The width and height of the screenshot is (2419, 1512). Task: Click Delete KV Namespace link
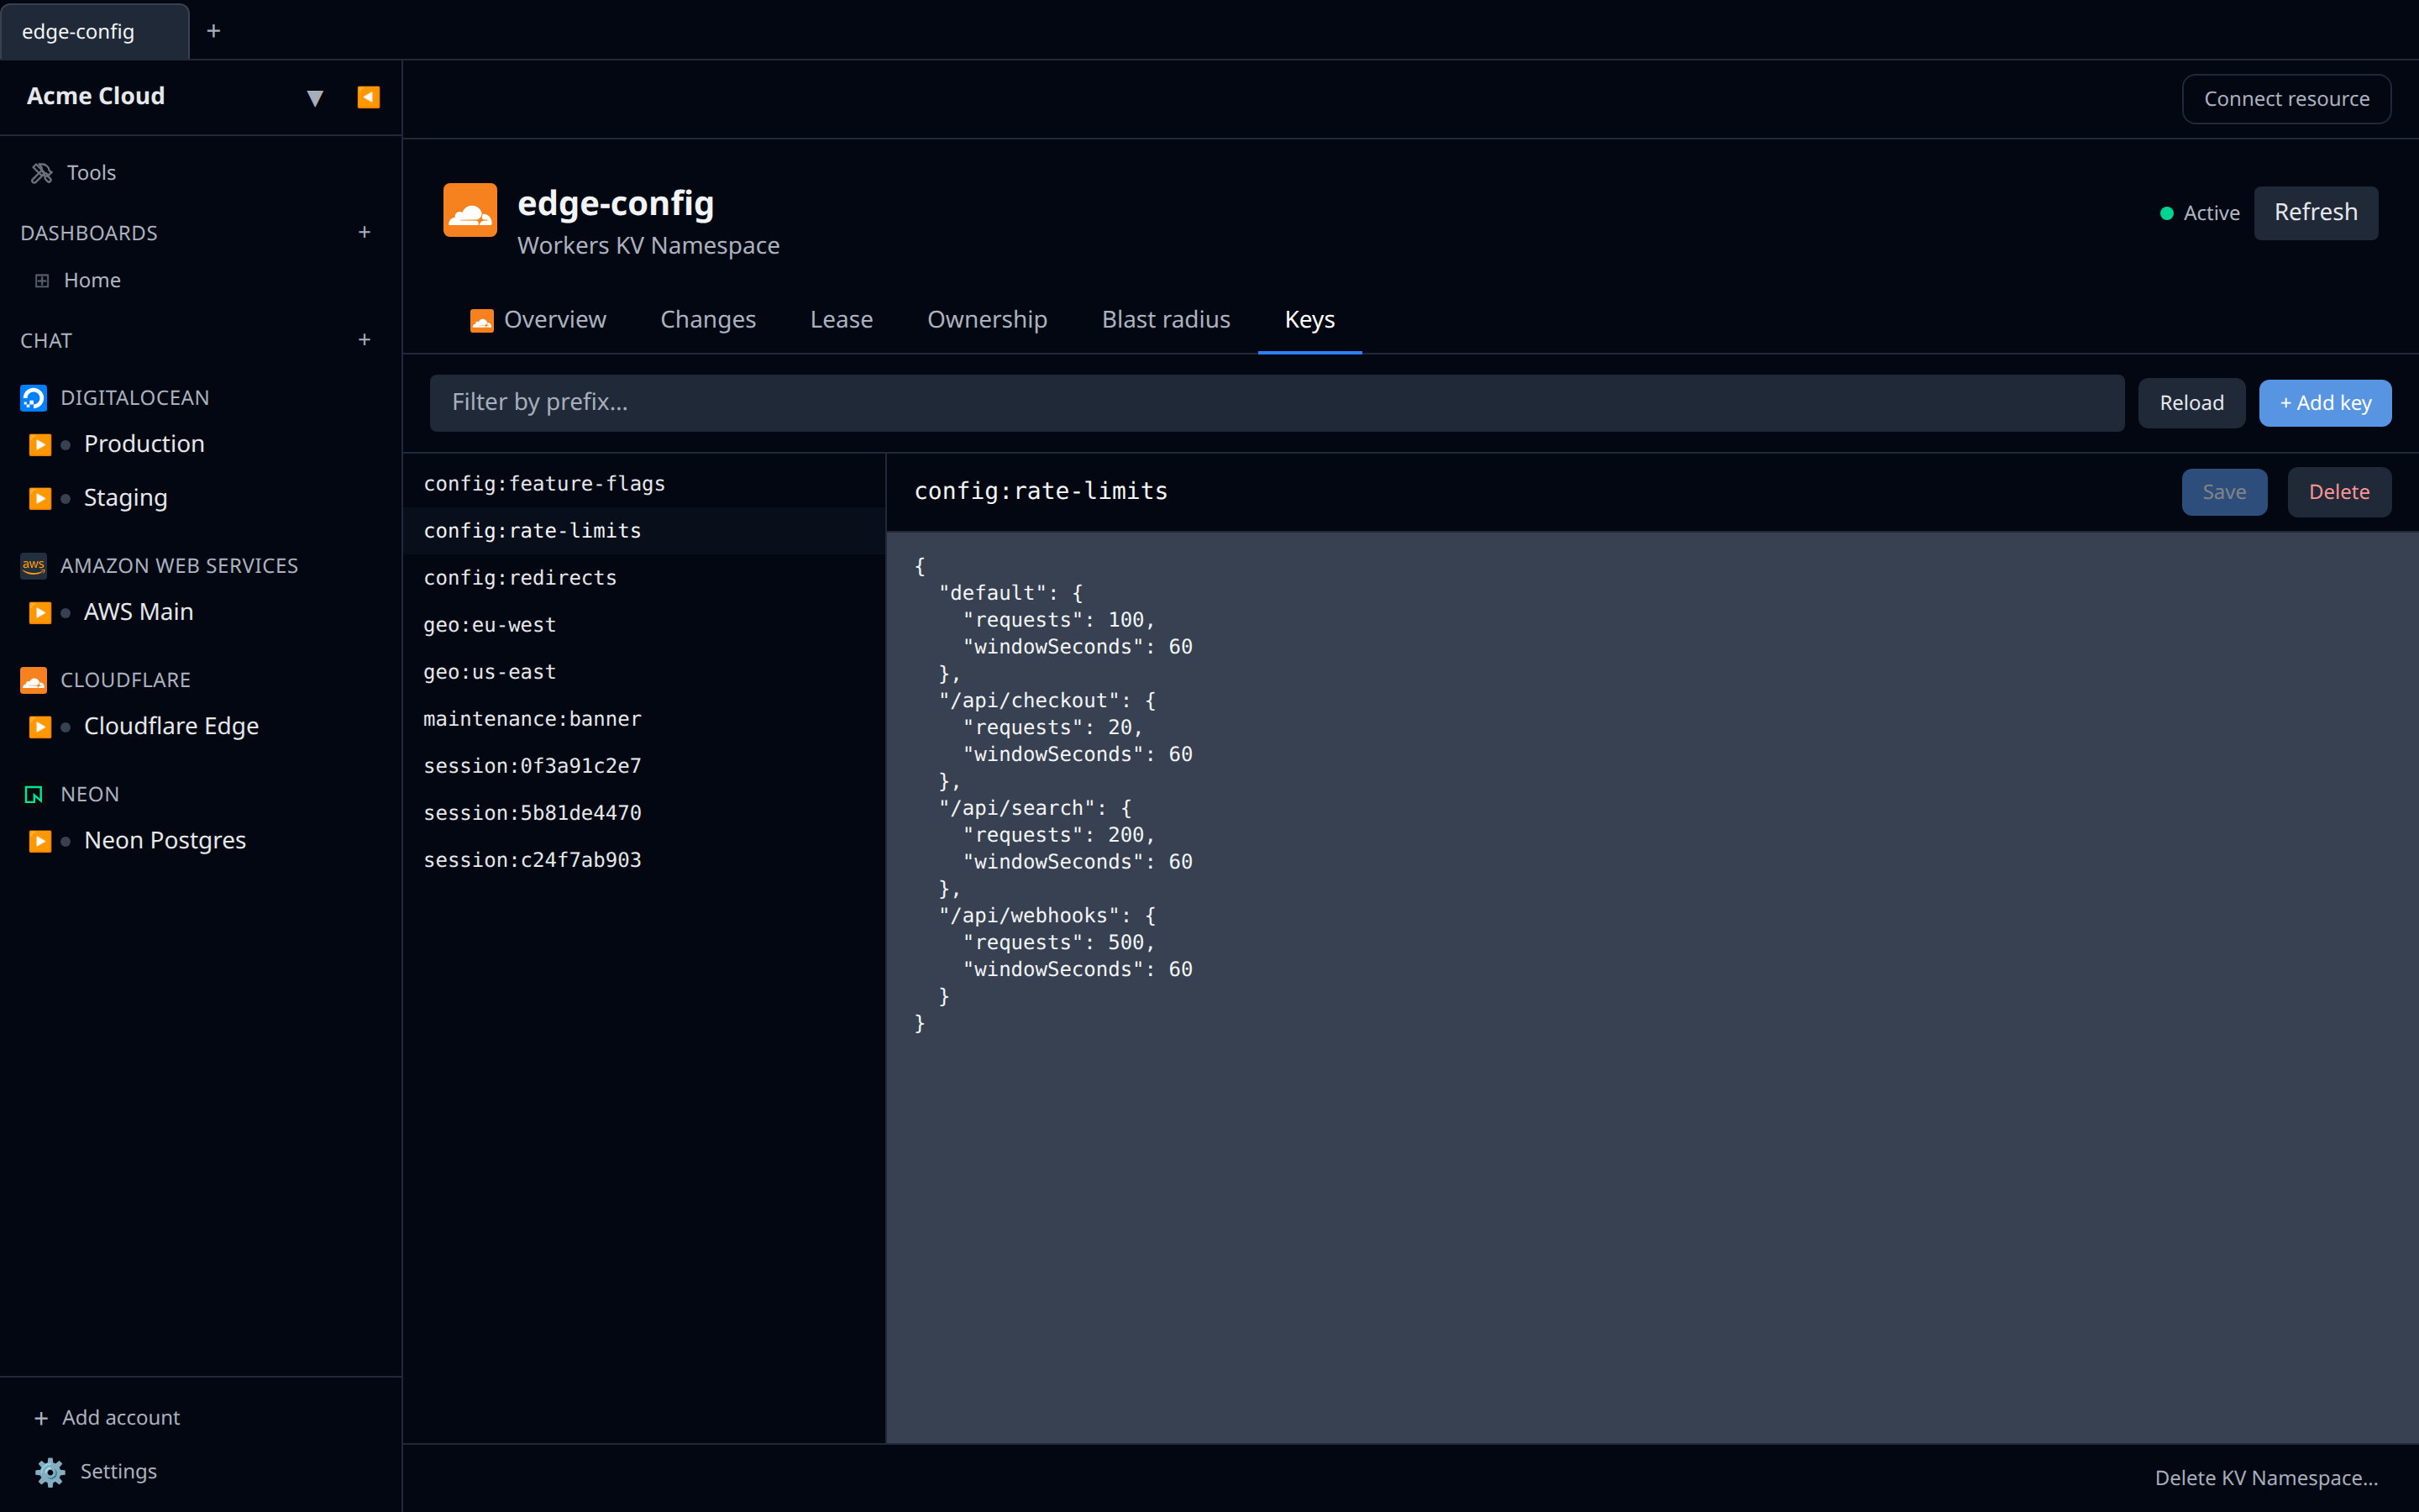[x=2265, y=1478]
